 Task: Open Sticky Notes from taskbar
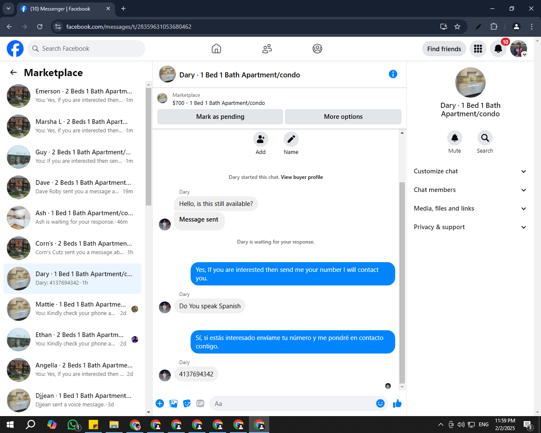coord(93,424)
